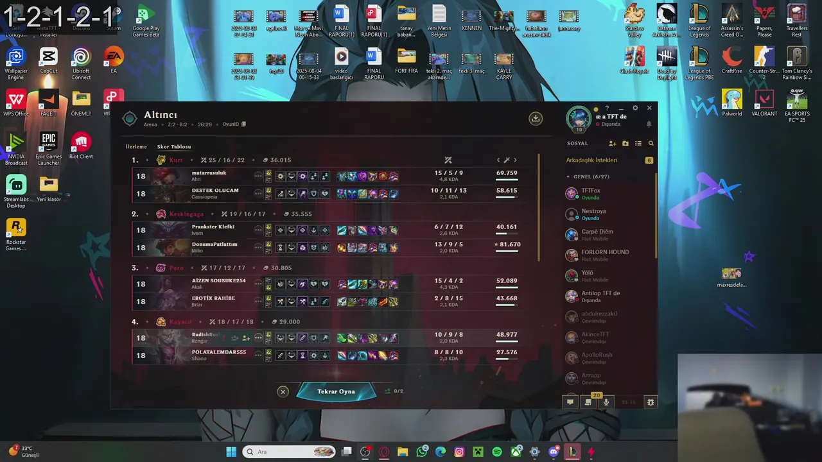Open the VALORANT desktop icon

pyautogui.click(x=764, y=103)
